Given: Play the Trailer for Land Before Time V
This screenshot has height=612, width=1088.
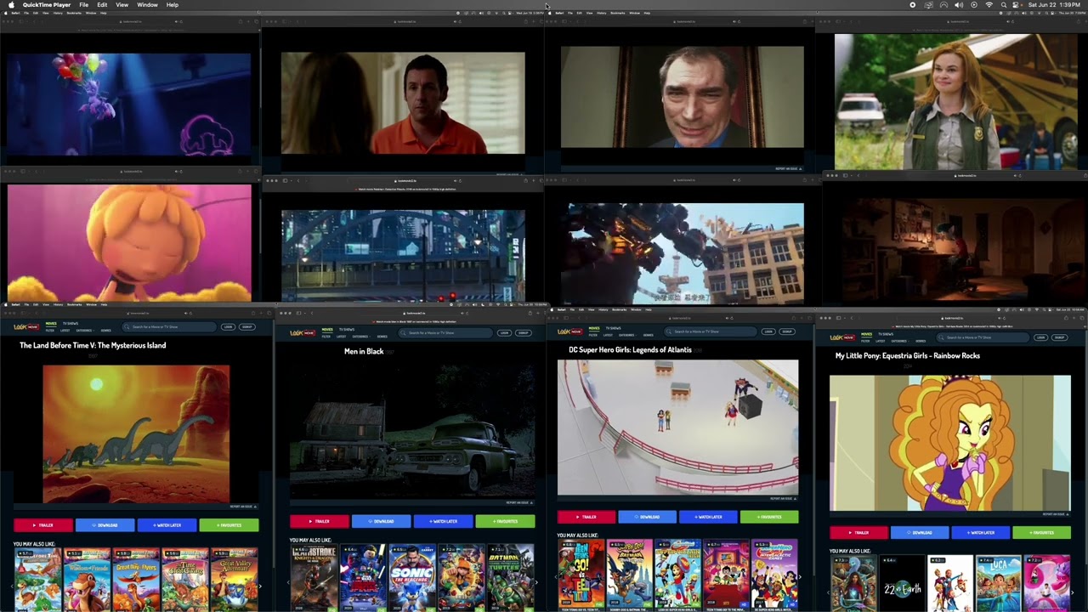Looking at the screenshot, I should [43, 525].
